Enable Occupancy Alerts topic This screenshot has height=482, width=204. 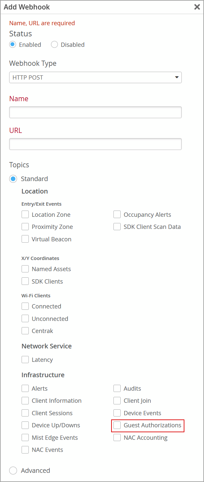[117, 215]
